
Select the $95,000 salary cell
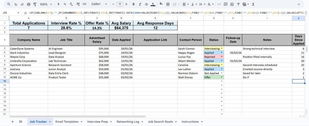coord(97,48)
